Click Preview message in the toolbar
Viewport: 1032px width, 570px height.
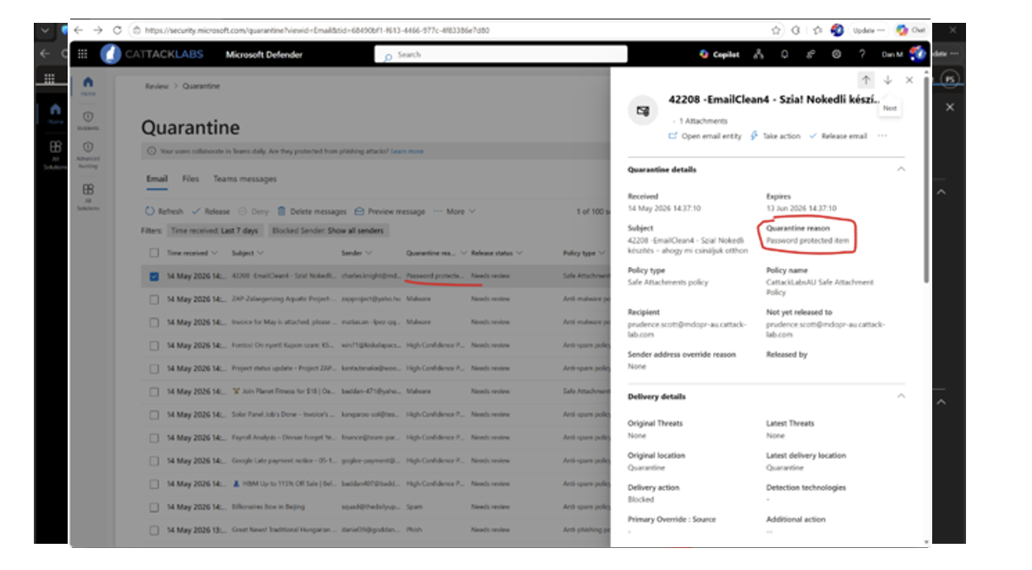coord(390,211)
